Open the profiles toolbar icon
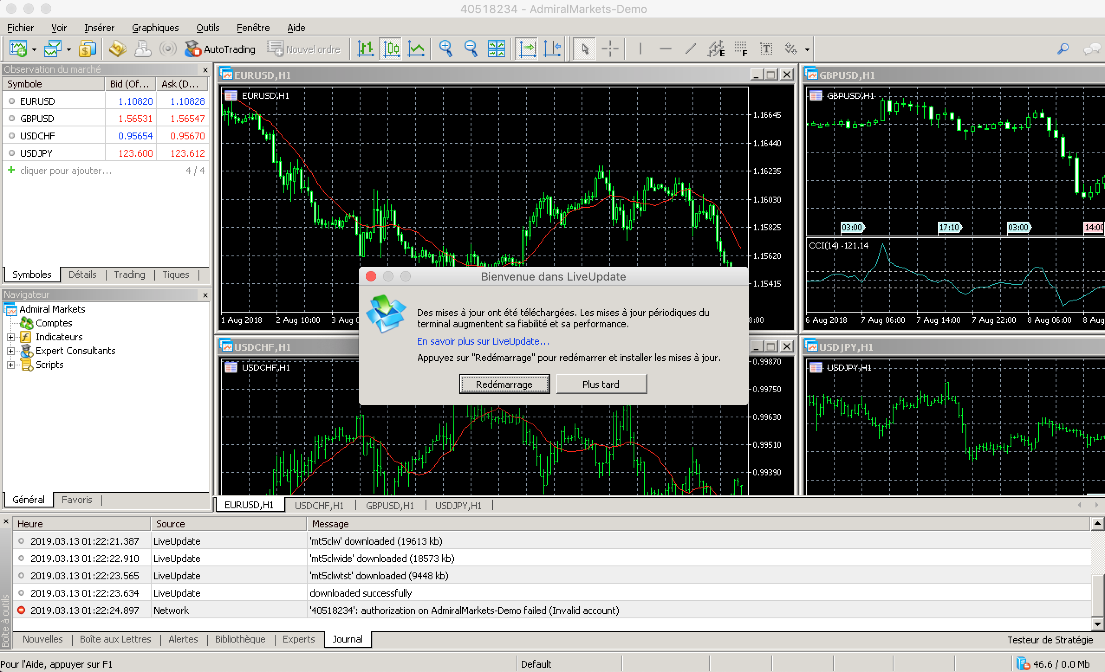The height and width of the screenshot is (672, 1105). pos(53,48)
